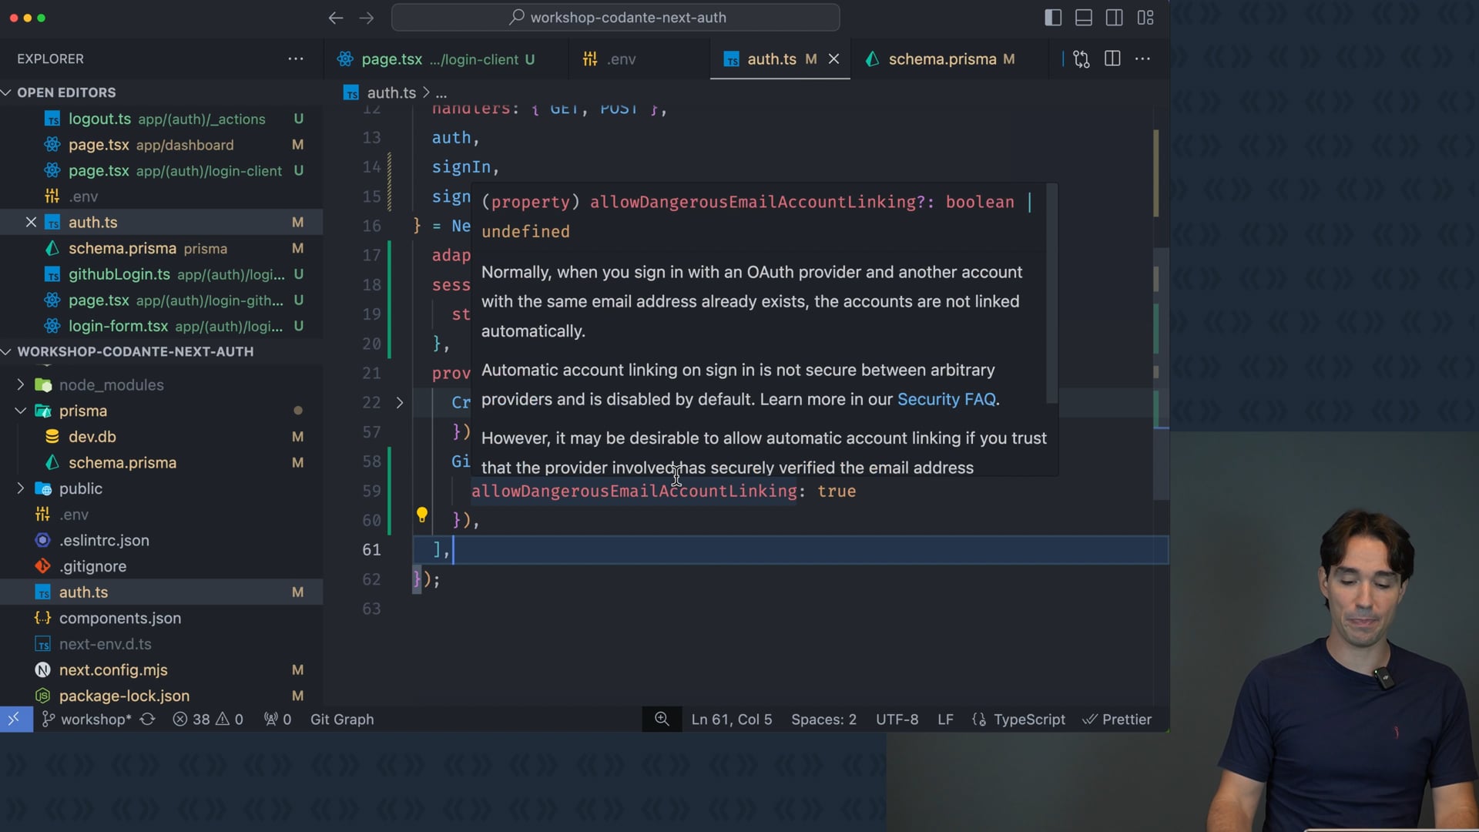1479x832 pixels.
Task: Toggle the bottom panel layout icon
Action: point(1083,17)
